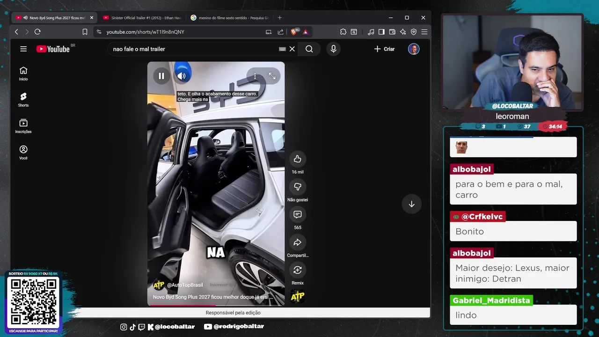Toggle the browser sidebar panel

pos(381,32)
